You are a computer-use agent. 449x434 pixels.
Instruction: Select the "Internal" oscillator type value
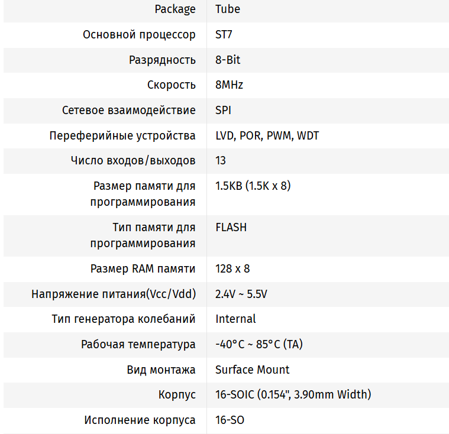pos(235,319)
